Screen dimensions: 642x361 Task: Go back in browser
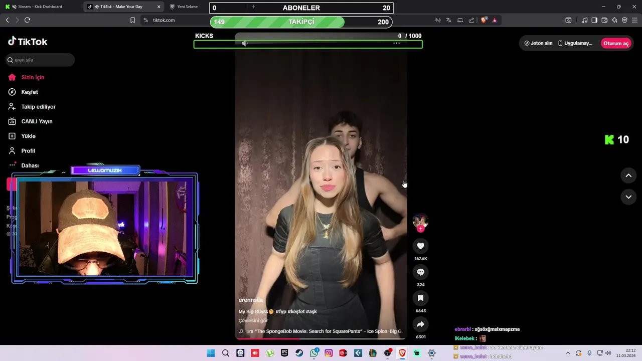coord(7,20)
